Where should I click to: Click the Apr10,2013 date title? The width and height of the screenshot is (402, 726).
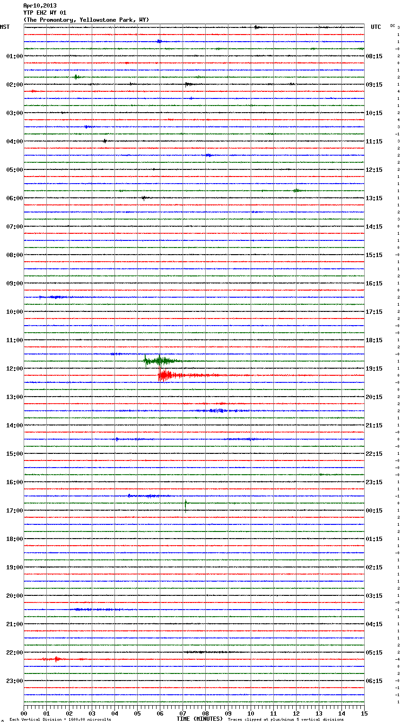(x=40, y=6)
